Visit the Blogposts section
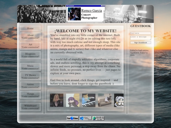Image resolution: width=171 pixels, height=128 pixels. pyautogui.click(x=30, y=55)
